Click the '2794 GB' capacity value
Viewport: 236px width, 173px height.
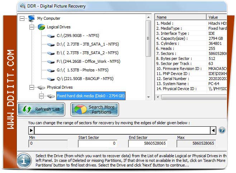tap(216, 38)
